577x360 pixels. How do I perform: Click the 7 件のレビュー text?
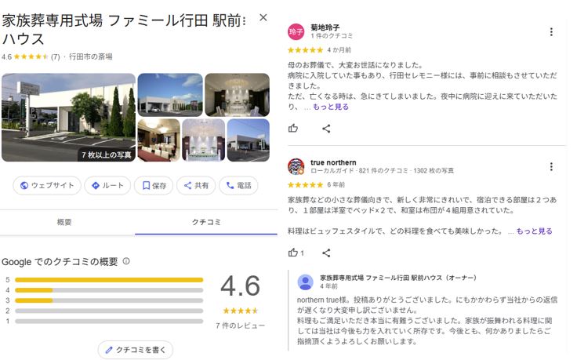240,325
